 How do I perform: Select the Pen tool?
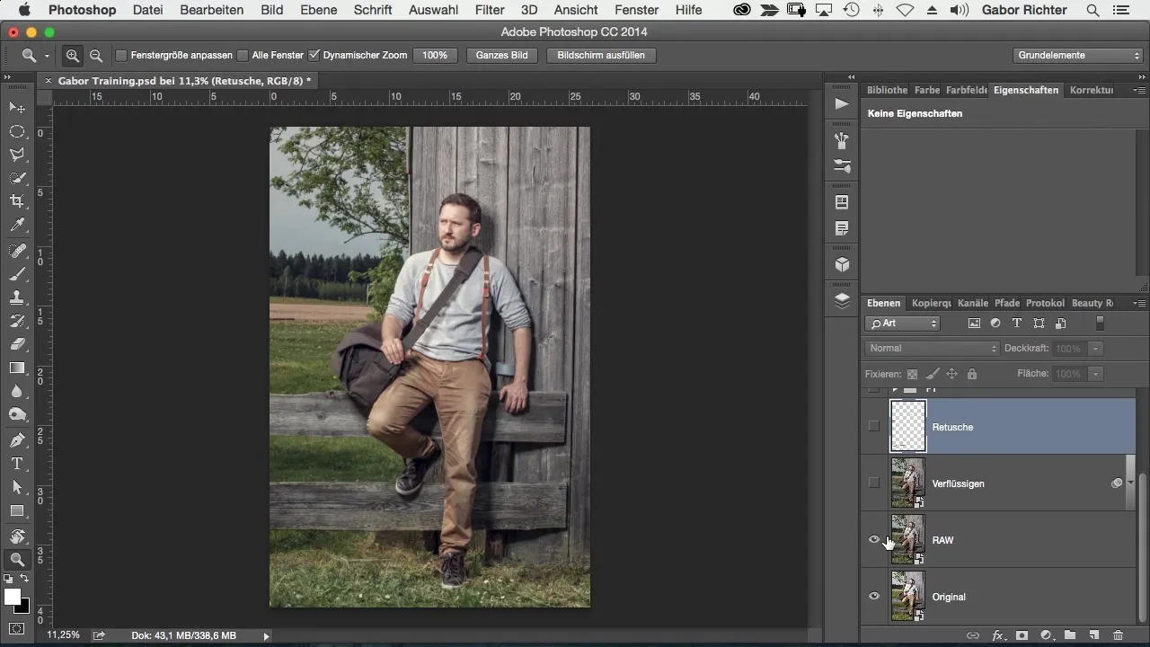17,440
